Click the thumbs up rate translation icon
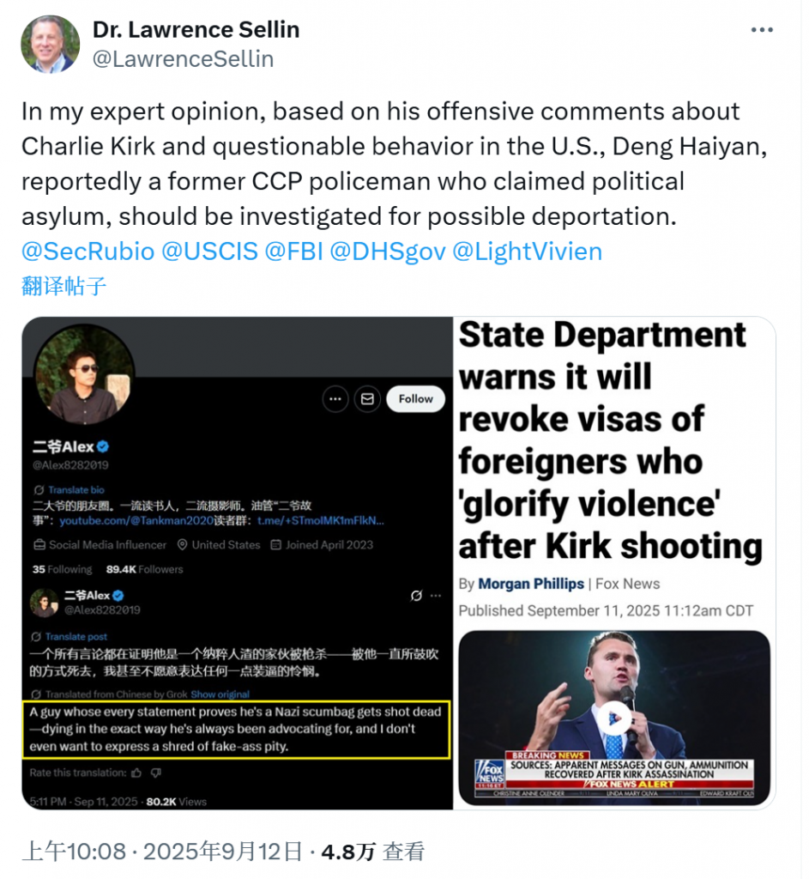The height and width of the screenshot is (879, 809). (136, 773)
